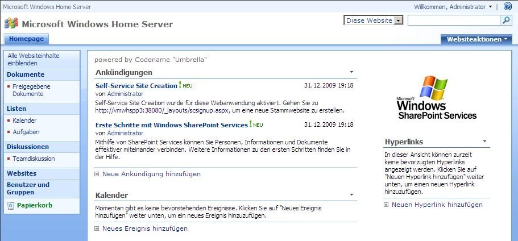Open the Websites section

[22, 173]
